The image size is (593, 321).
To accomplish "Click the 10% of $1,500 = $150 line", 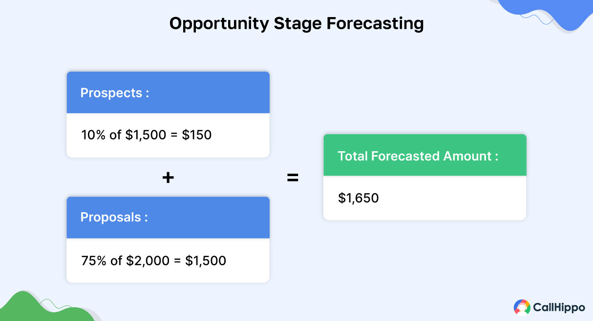I will pyautogui.click(x=147, y=135).
